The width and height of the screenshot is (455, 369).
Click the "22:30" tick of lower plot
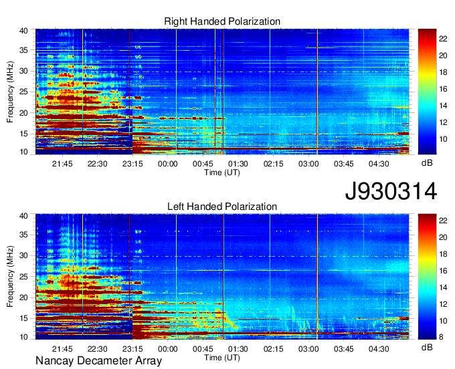click(x=97, y=349)
